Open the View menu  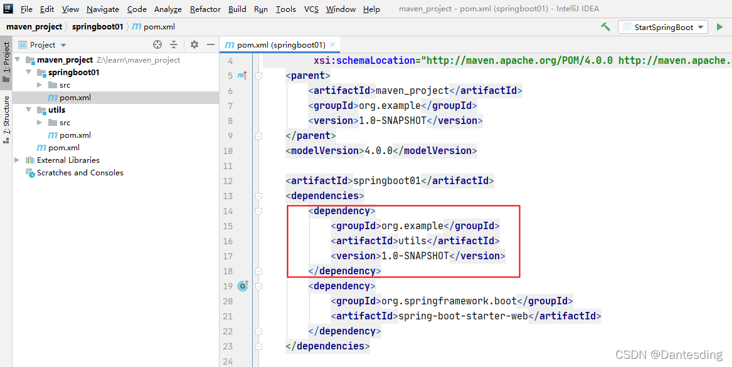[x=70, y=9]
